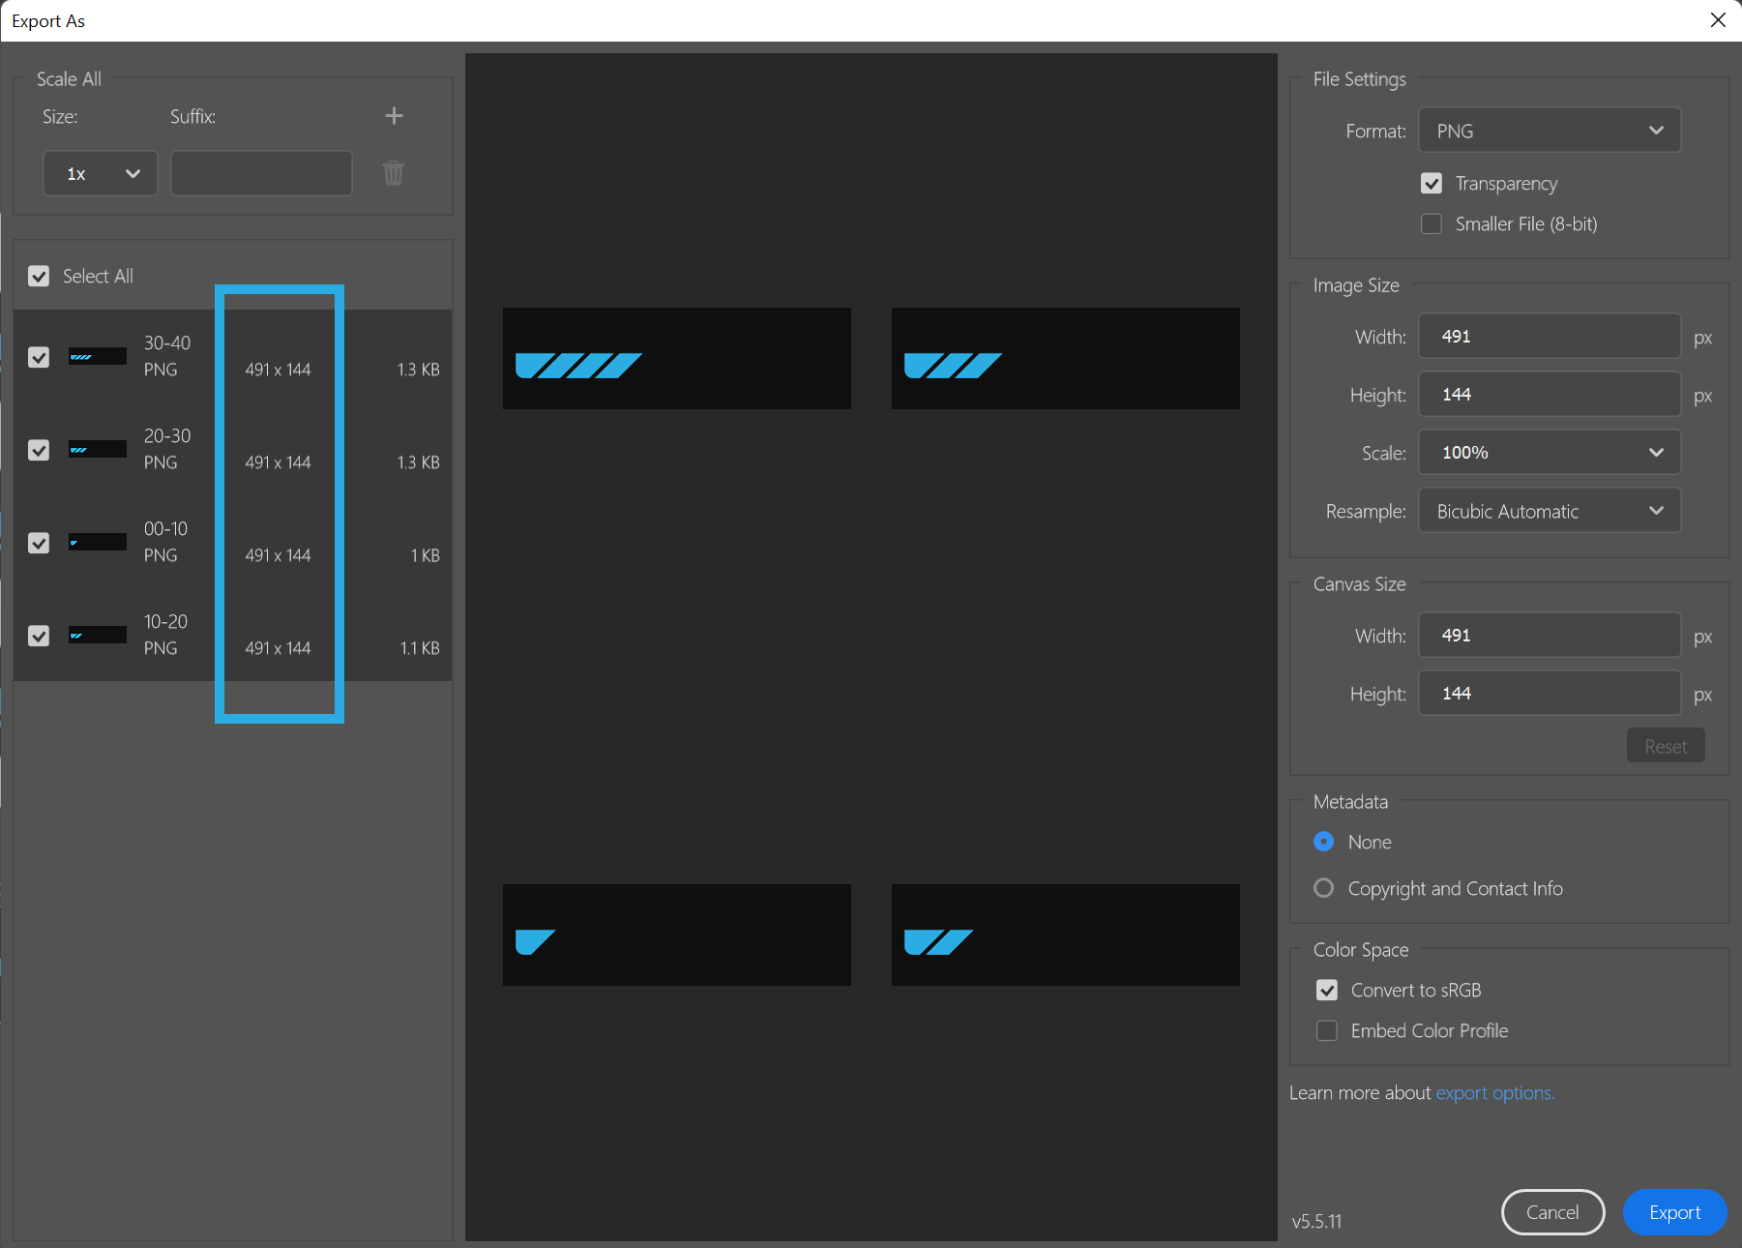Viewport: 1742px width, 1248px height.
Task: Click the Canvas Size Height field
Action: point(1550,694)
